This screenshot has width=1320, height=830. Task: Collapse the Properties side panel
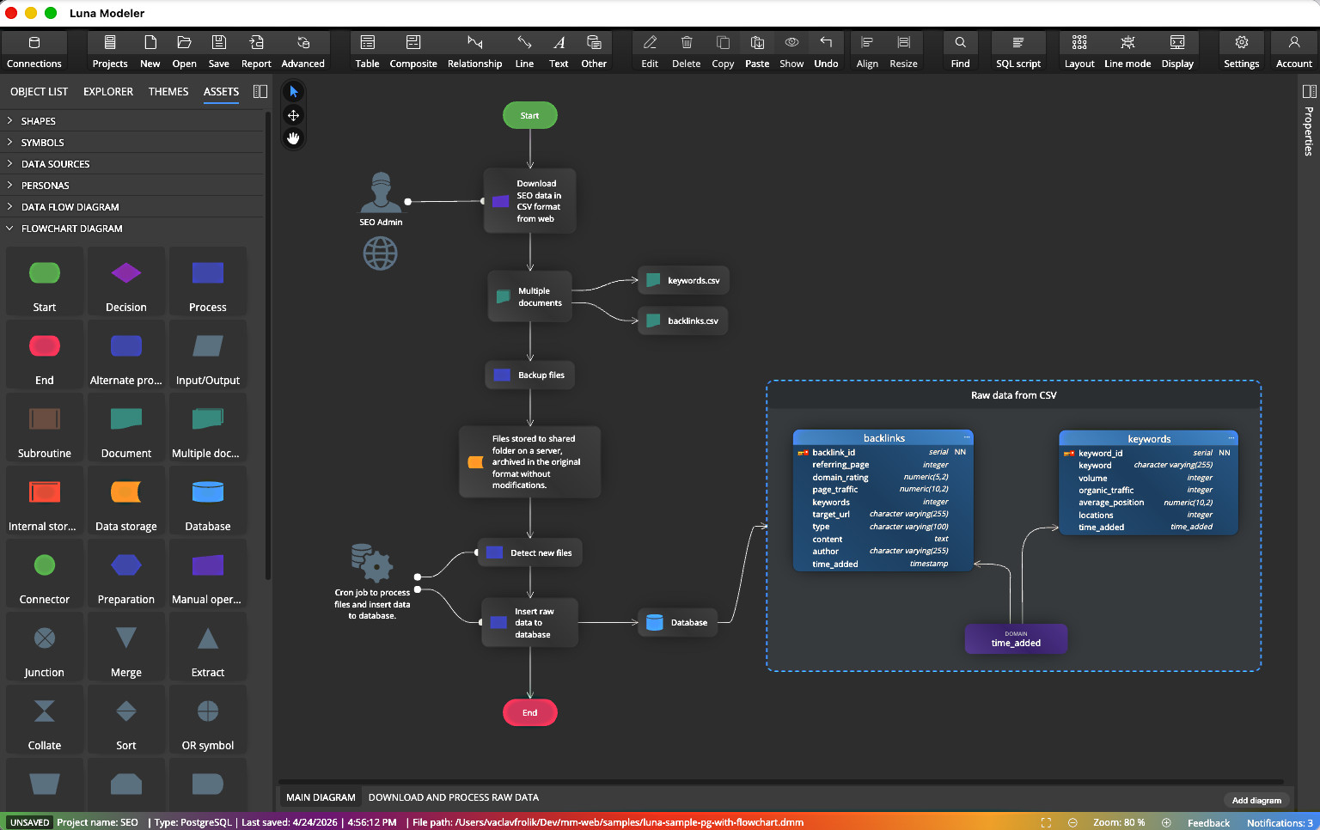point(1308,91)
